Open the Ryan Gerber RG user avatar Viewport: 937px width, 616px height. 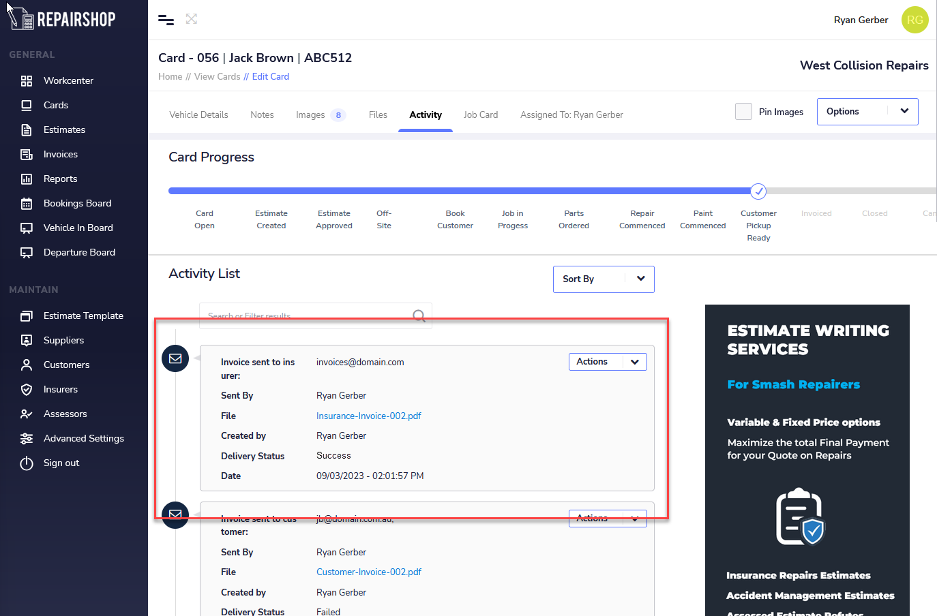(x=914, y=20)
